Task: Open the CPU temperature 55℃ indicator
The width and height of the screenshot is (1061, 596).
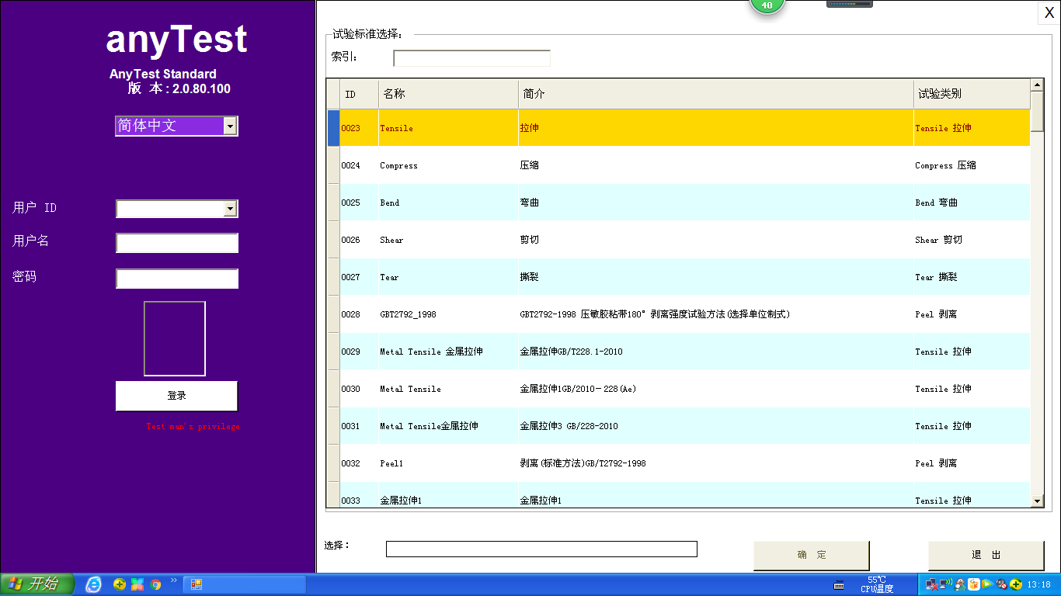Action: pyautogui.click(x=877, y=584)
